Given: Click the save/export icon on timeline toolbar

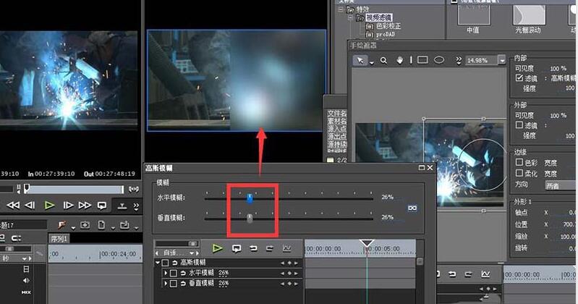Looking at the screenshot, I should 124,225.
